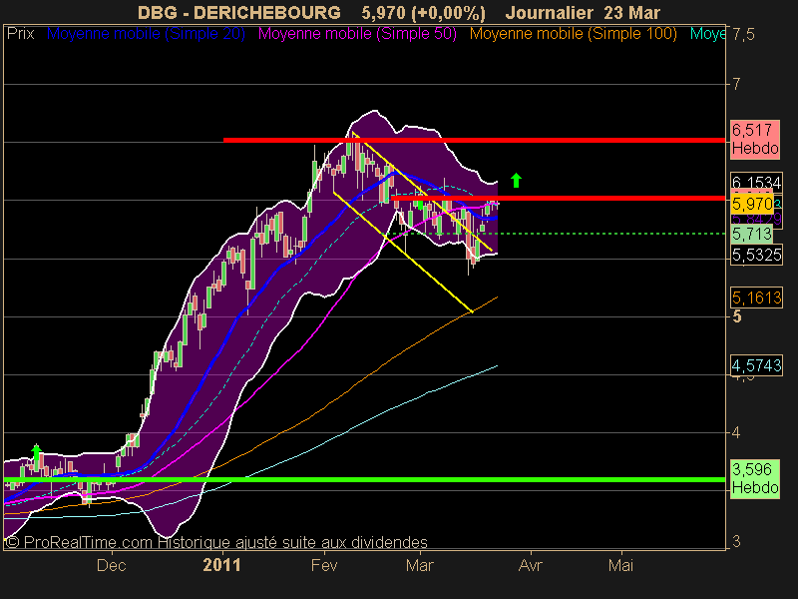798x599 pixels.
Task: Click the green '5,713' price label
Action: coord(752,235)
